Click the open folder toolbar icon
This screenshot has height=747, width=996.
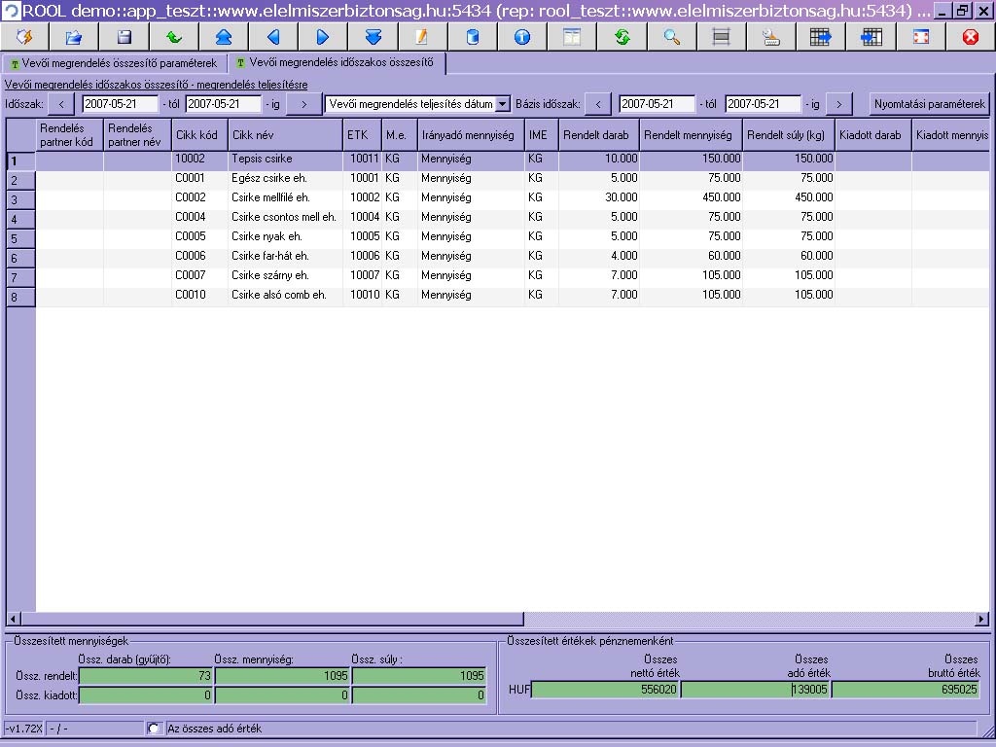point(74,37)
